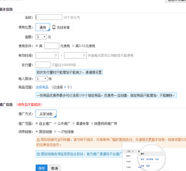
Task: Open the 面额 value dropdown
Action: click(x=41, y=37)
